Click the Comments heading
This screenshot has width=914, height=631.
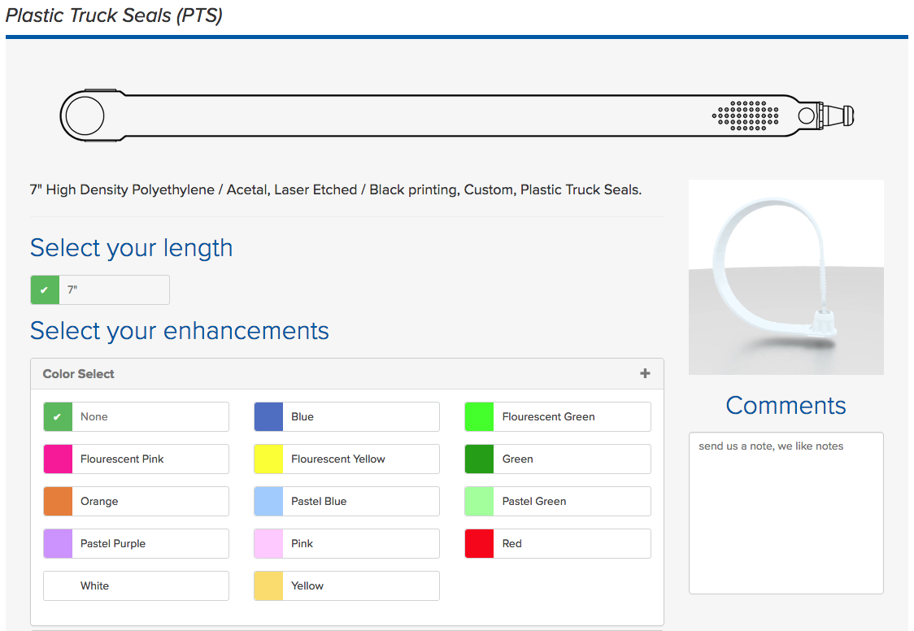[x=786, y=405]
